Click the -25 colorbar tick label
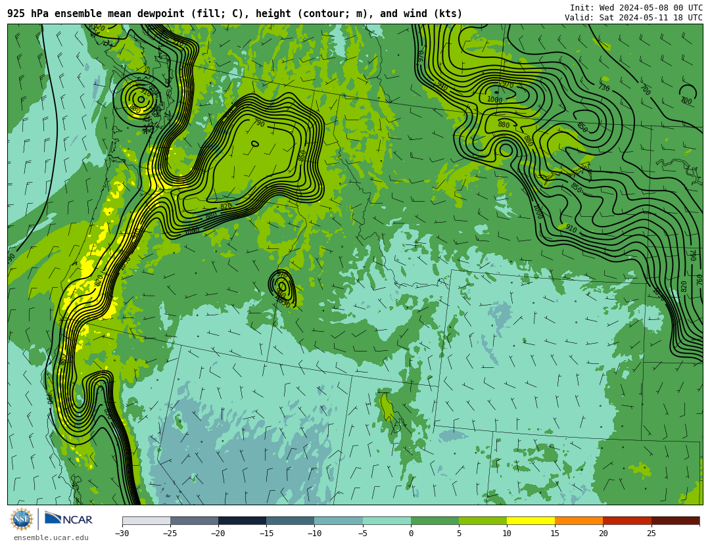The width and height of the screenshot is (710, 546). (170, 534)
